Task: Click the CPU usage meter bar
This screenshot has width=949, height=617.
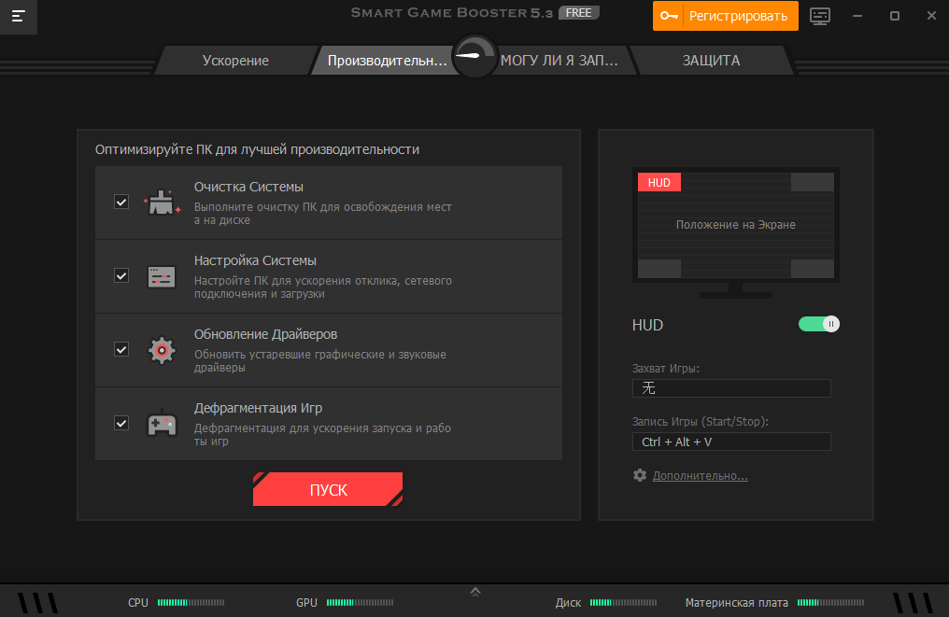Action: (191, 602)
